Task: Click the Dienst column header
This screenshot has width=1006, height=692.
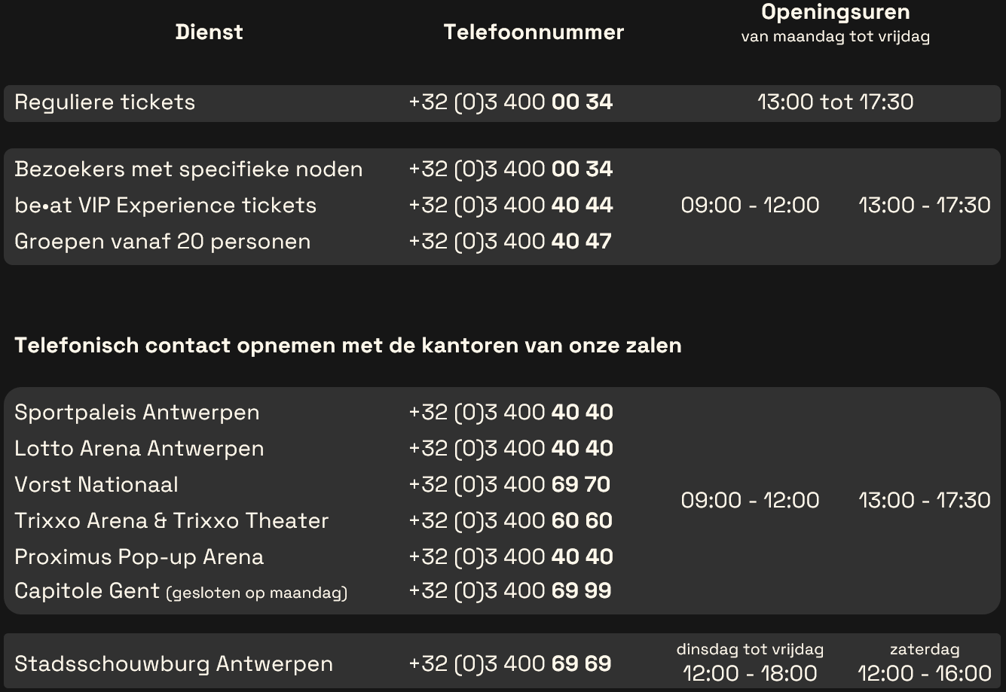Action: click(209, 32)
